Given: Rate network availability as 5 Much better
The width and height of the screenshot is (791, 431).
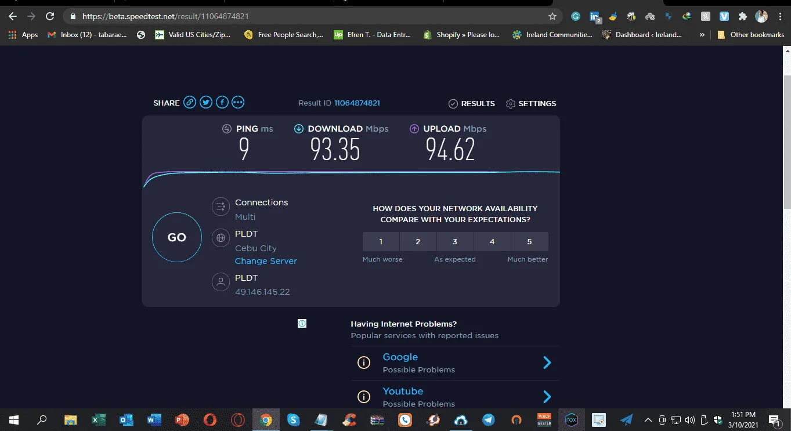Looking at the screenshot, I should click(529, 241).
